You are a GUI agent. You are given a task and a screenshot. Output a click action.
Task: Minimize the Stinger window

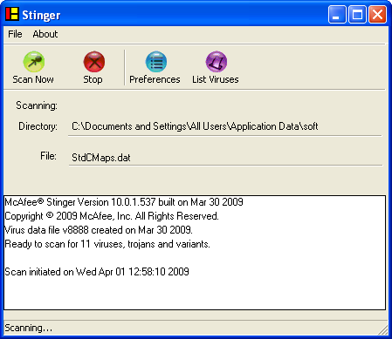(x=337, y=14)
